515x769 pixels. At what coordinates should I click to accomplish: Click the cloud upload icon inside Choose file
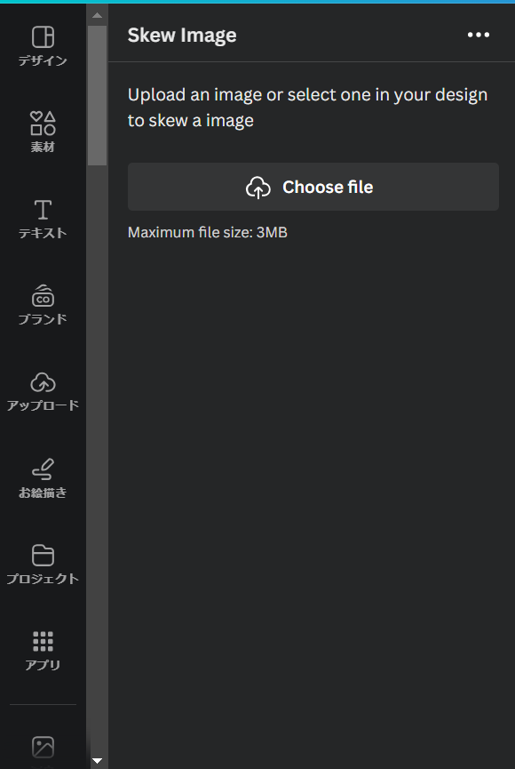(258, 188)
